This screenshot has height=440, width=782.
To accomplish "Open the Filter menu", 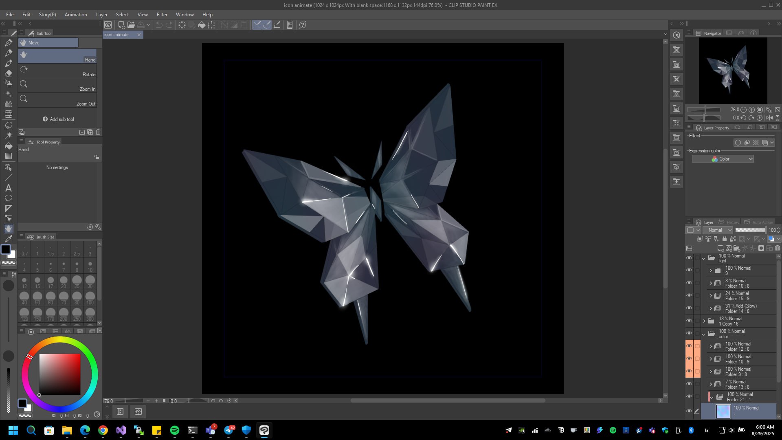I will tap(162, 15).
